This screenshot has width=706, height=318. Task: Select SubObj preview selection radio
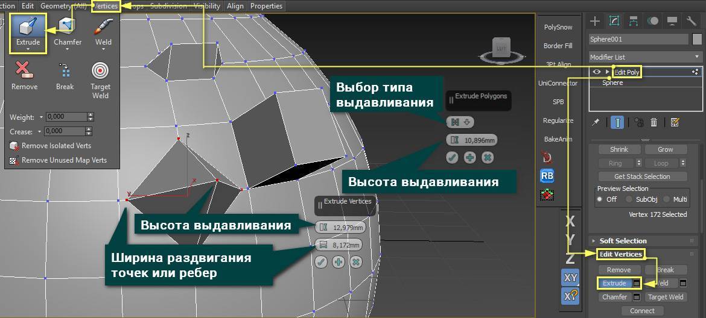(x=629, y=199)
